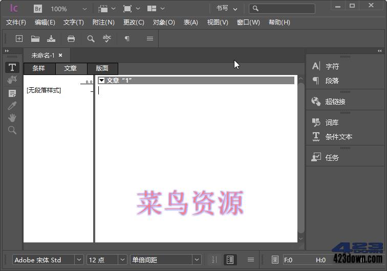Switch to the 文章 story view tab
Image resolution: width=387 pixels, height=271 pixels.
point(71,68)
